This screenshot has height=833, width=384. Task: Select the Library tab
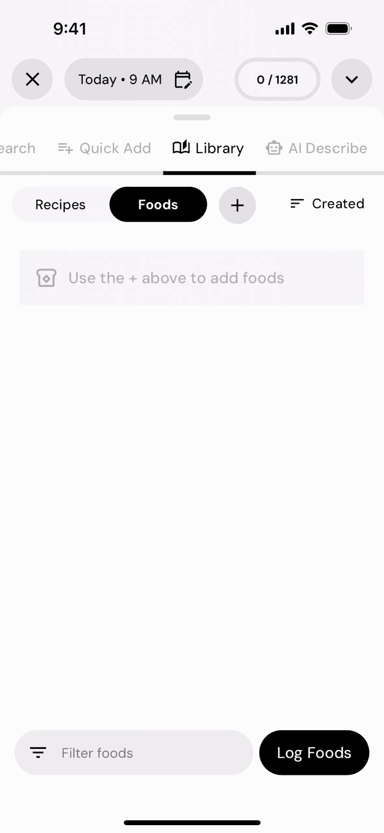click(208, 148)
